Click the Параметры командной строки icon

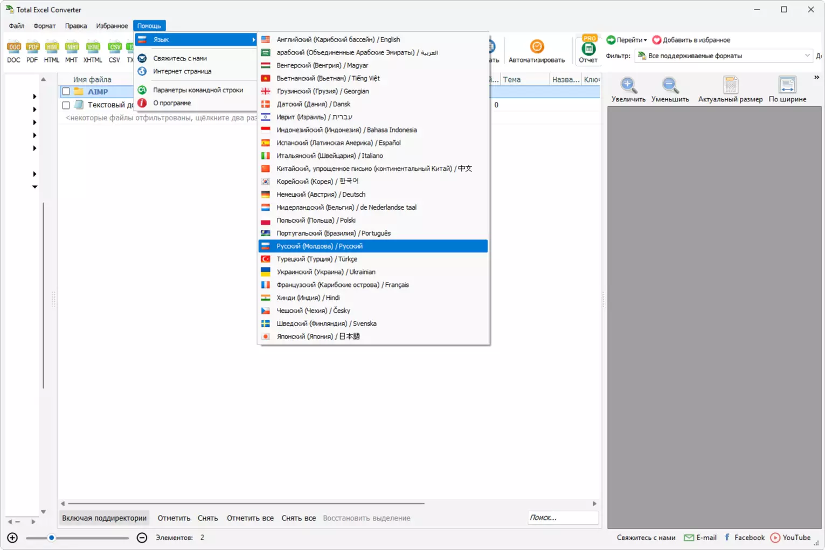click(x=142, y=90)
